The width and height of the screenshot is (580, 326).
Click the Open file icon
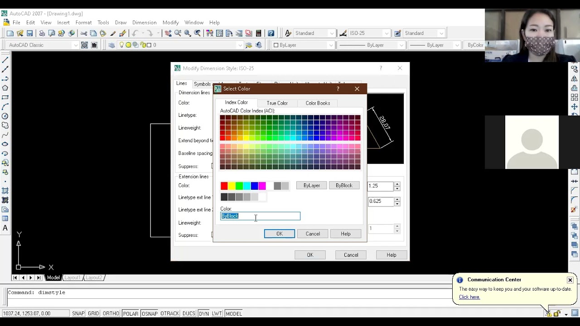click(x=20, y=33)
